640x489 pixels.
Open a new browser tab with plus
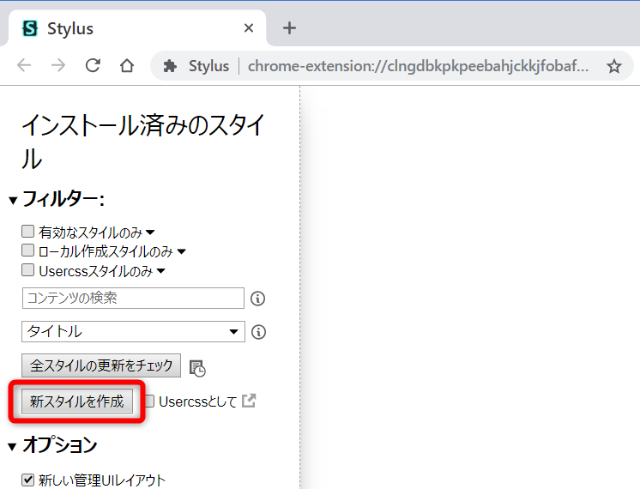pyautogui.click(x=289, y=28)
